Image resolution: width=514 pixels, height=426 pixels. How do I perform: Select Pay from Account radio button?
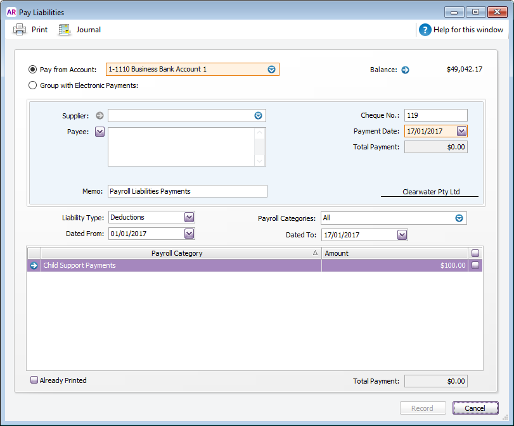(x=32, y=70)
